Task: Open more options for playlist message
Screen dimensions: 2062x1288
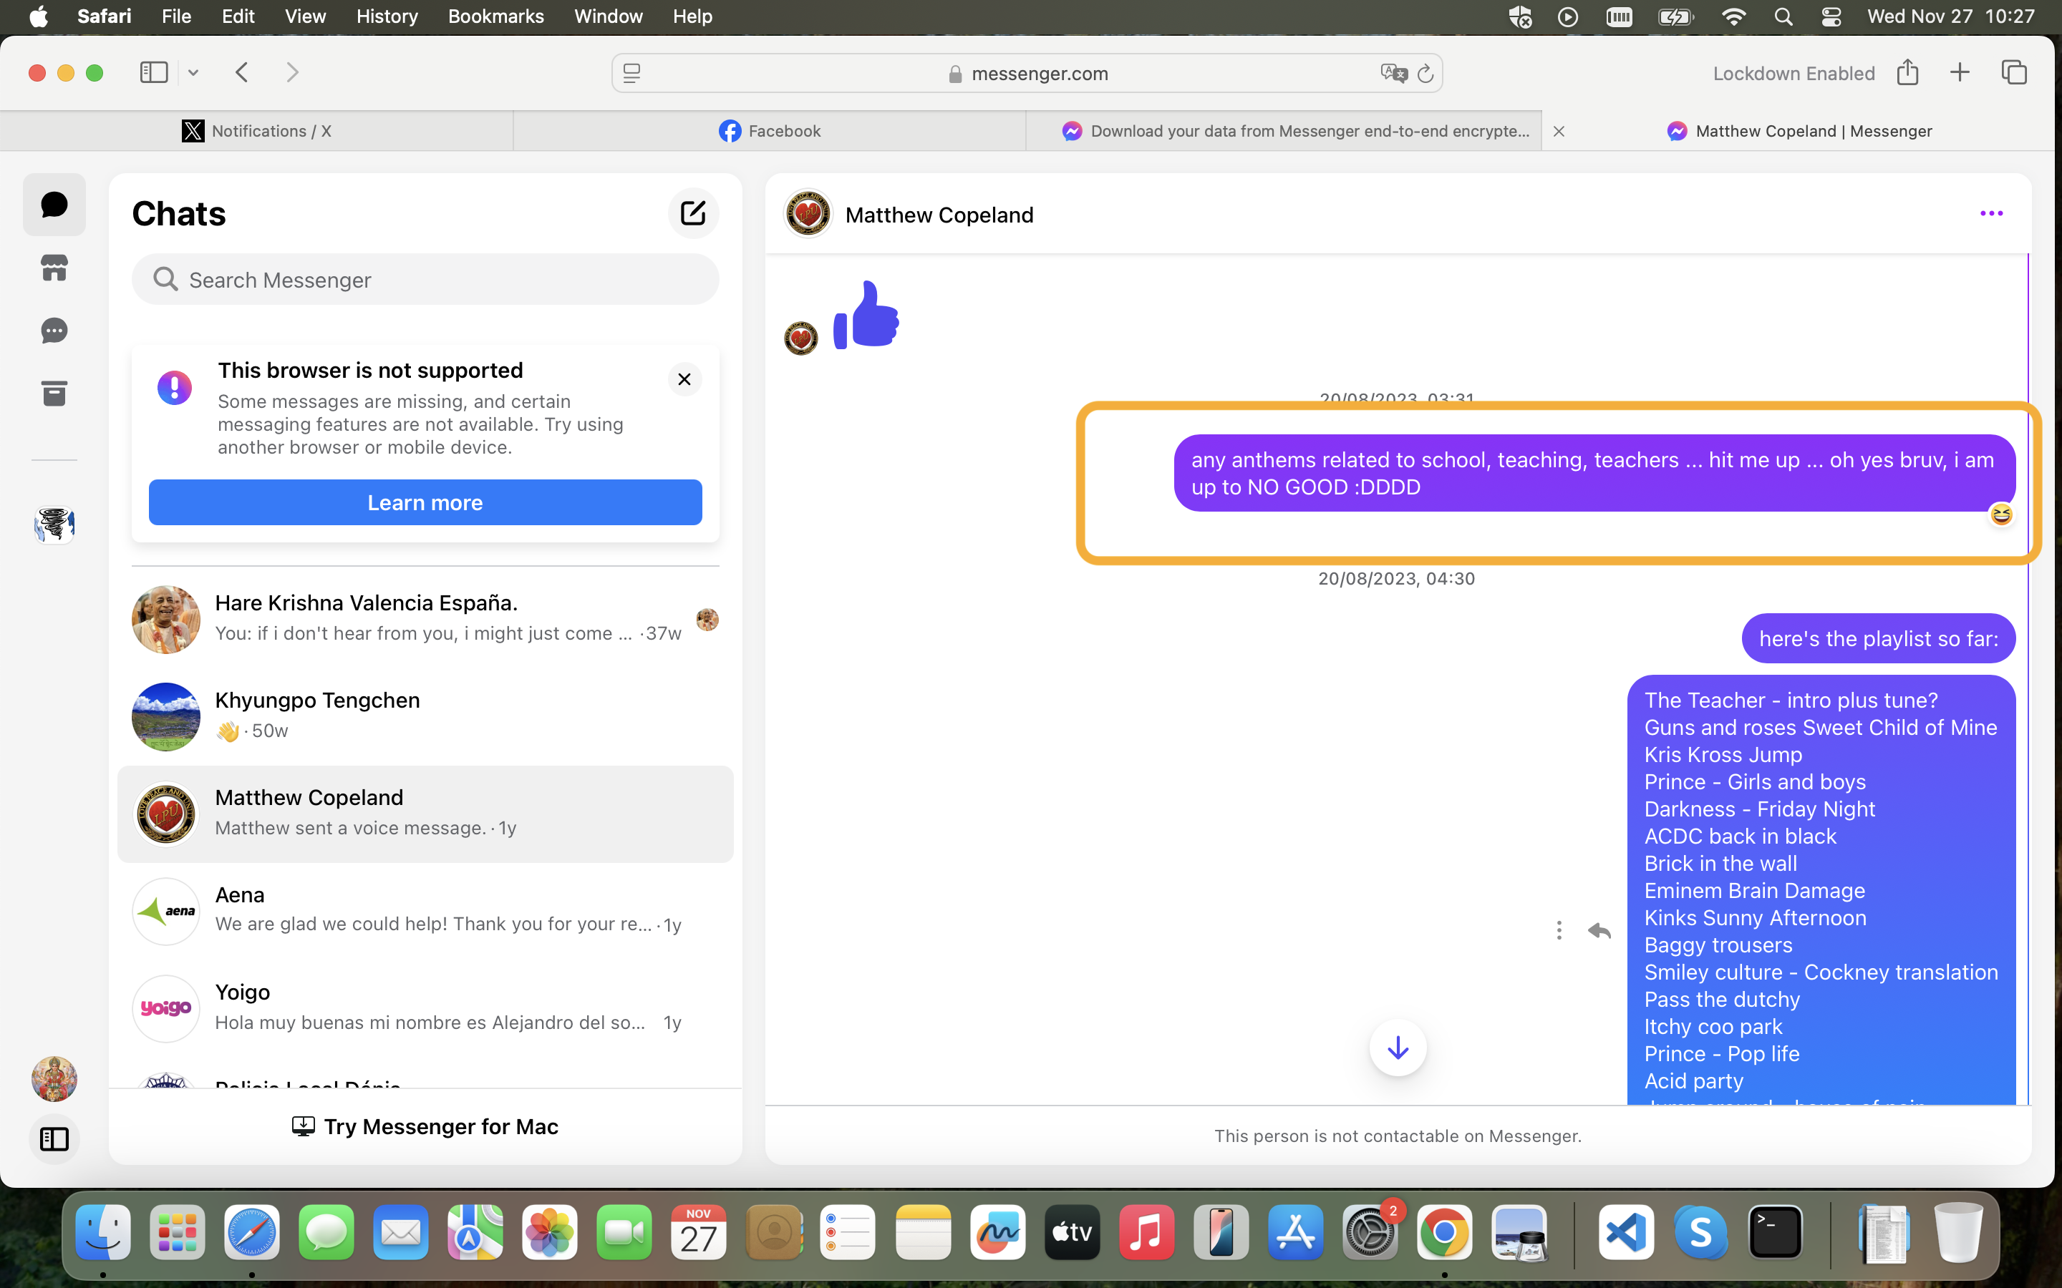Action: [x=1559, y=930]
